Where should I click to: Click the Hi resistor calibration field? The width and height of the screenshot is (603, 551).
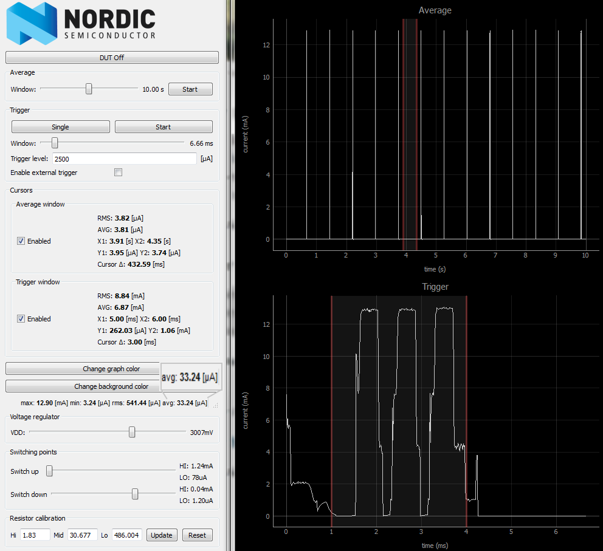pyautogui.click(x=35, y=535)
